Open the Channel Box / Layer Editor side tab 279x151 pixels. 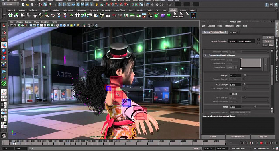[x=277, y=50]
